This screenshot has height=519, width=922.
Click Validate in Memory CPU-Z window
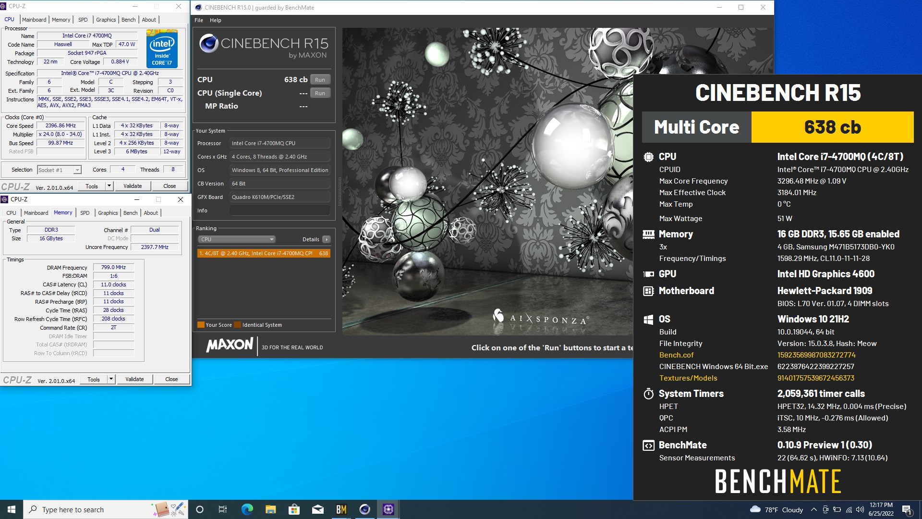[x=134, y=379]
